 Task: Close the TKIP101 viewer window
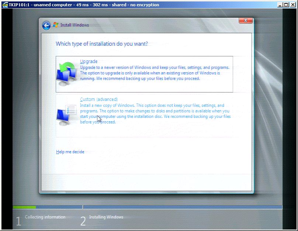click(293, 5)
